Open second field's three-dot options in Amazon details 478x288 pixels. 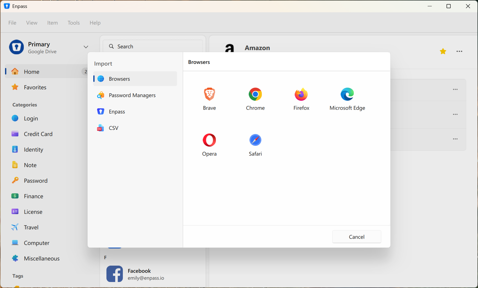tap(455, 114)
